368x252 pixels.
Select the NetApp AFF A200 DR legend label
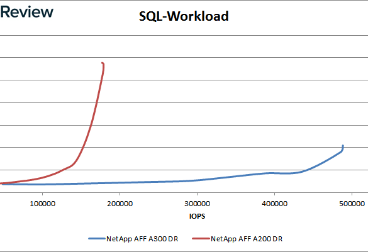(x=247, y=239)
